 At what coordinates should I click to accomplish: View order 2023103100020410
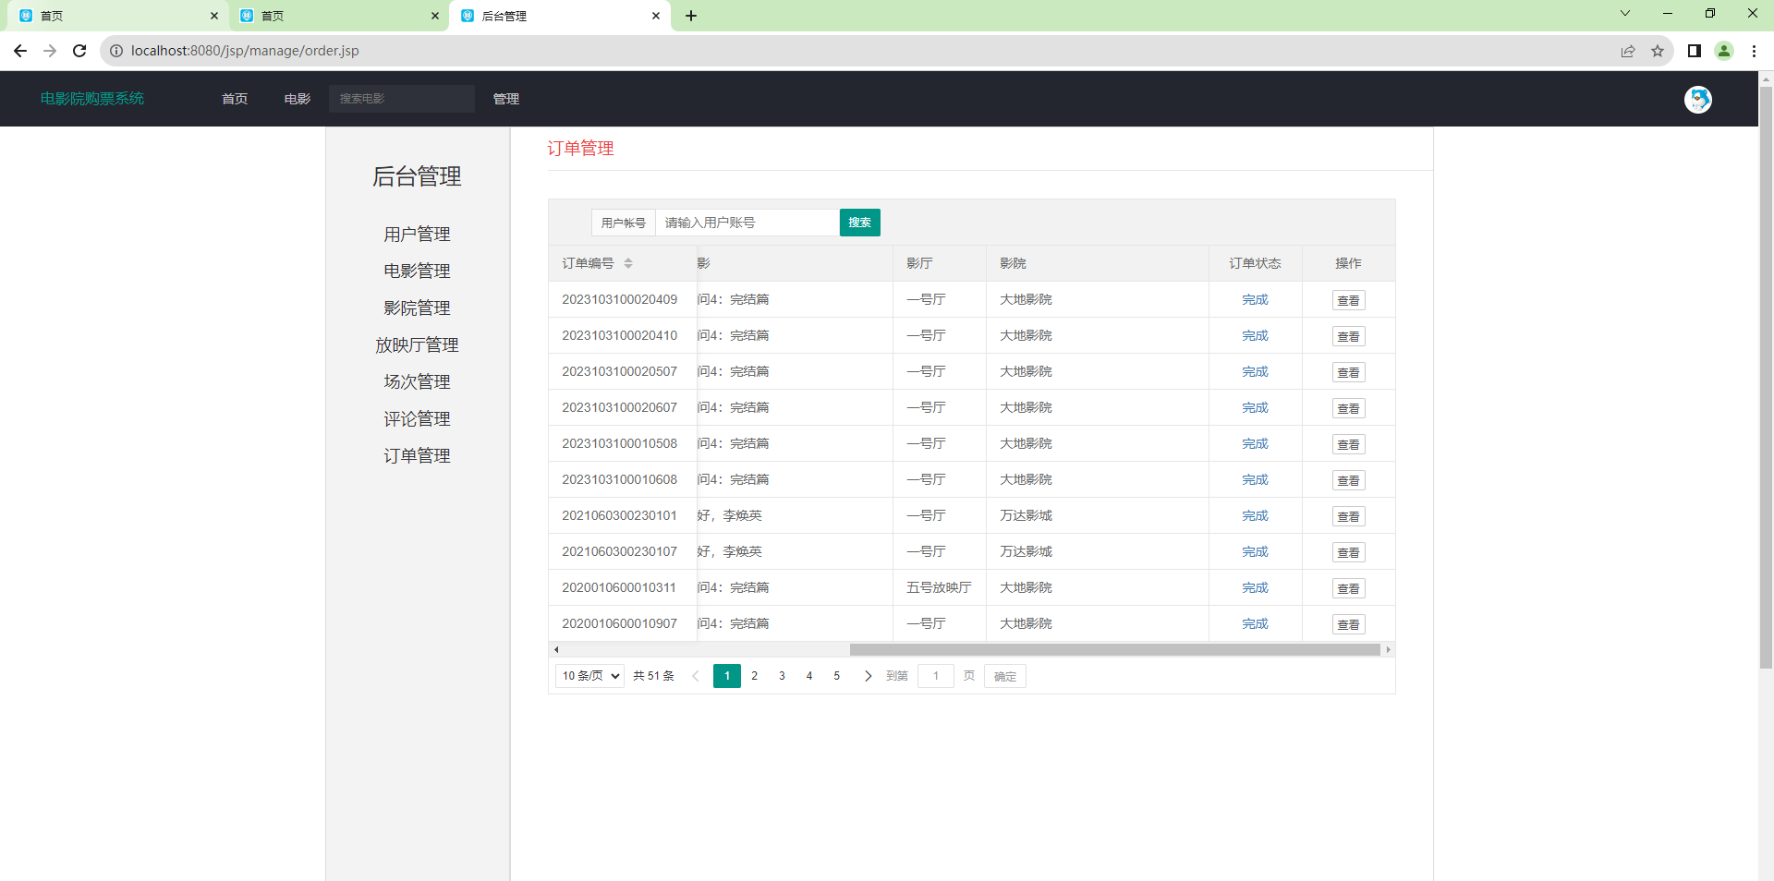click(1349, 336)
